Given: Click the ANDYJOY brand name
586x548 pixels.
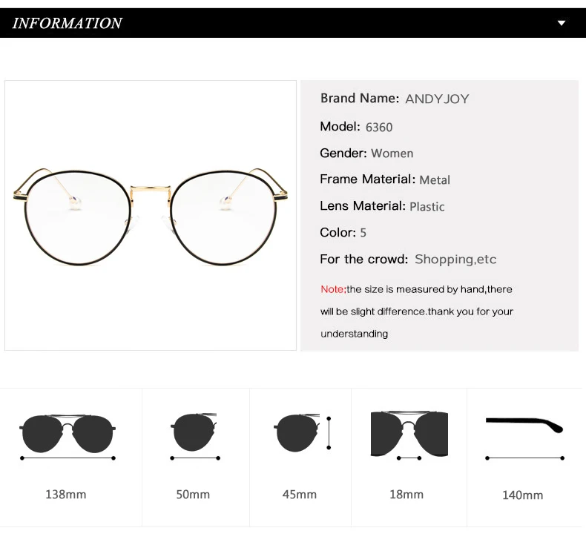Looking at the screenshot, I should click(437, 99).
